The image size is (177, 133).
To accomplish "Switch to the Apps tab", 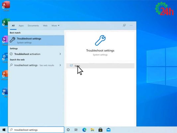I will (x=21, y=26).
